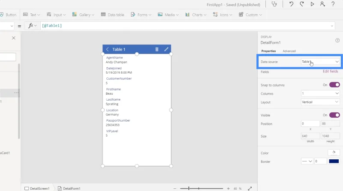Open the Color fill picker
The image size is (343, 191).
[334, 152]
